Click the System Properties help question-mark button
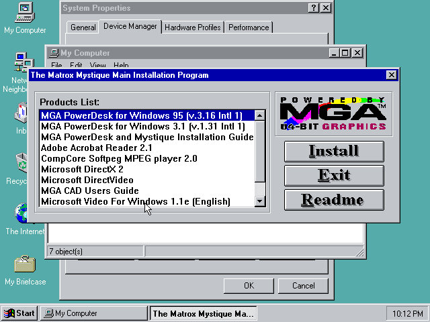 pos(314,8)
